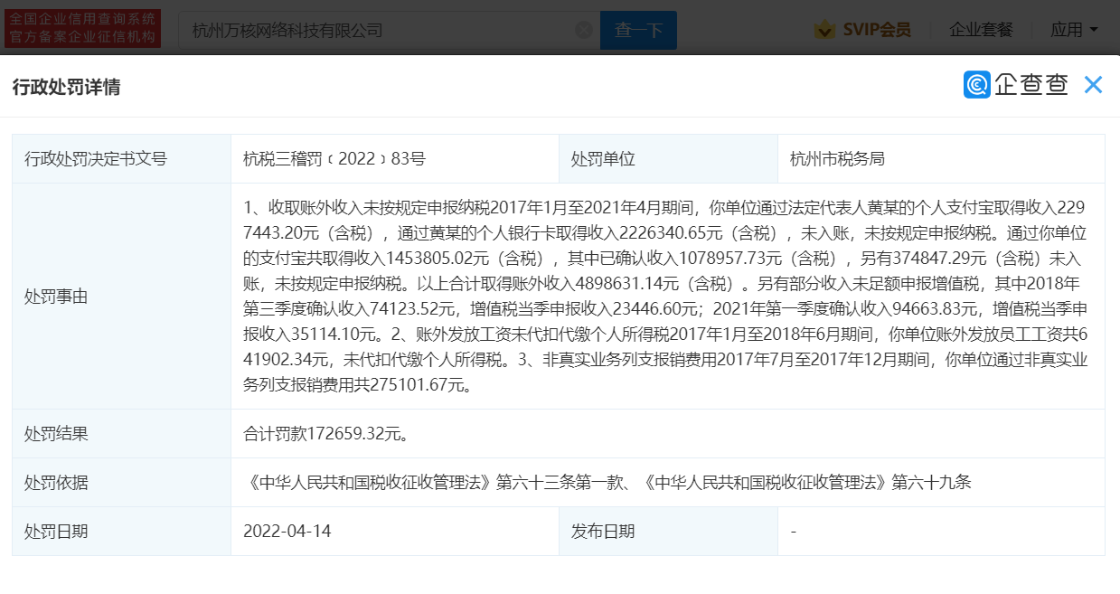1120x594 pixels.
Task: Click the 处罚单位 label cell
Action: (x=603, y=159)
